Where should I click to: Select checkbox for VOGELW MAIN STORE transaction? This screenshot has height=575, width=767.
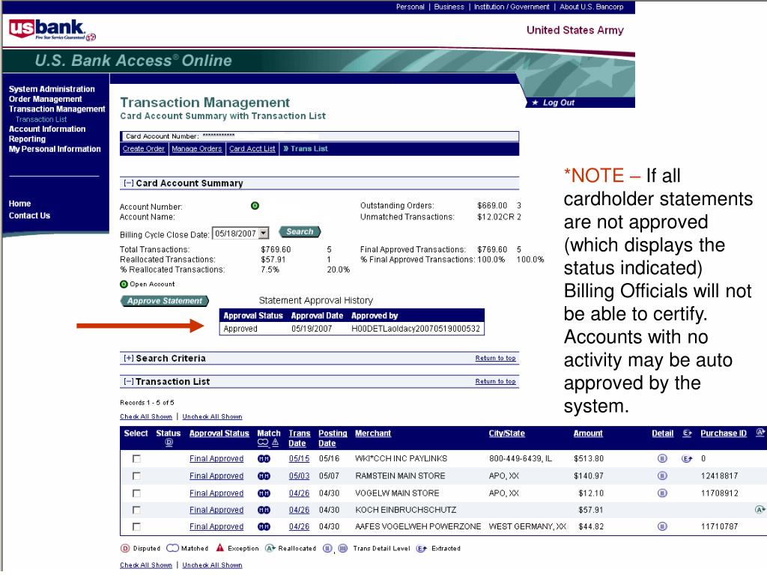(136, 493)
